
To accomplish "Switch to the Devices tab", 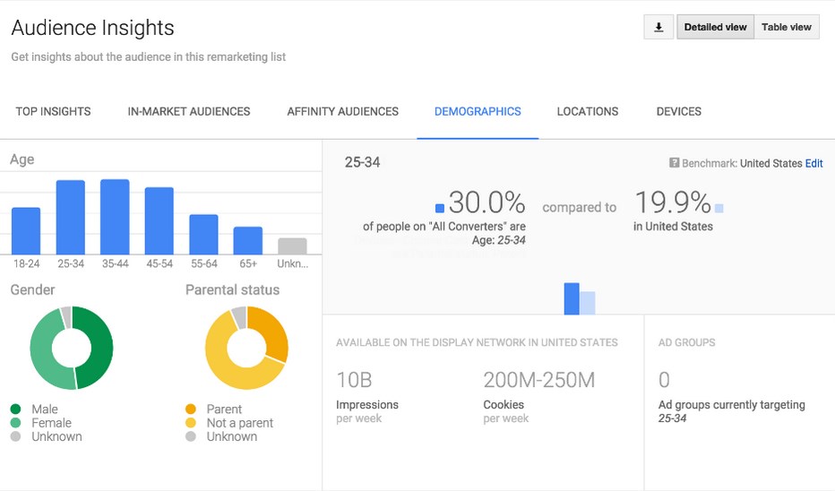I will click(x=678, y=112).
